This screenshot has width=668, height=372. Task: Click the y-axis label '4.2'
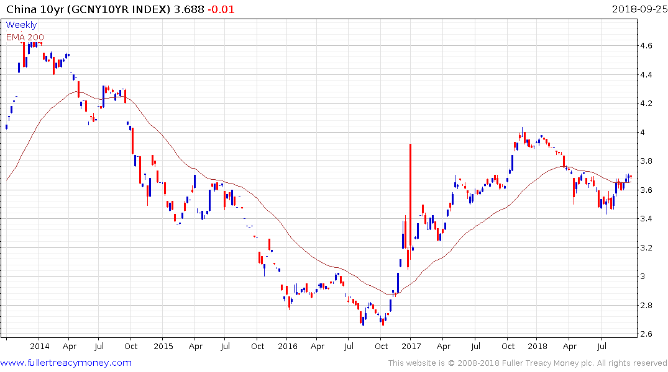coord(646,104)
